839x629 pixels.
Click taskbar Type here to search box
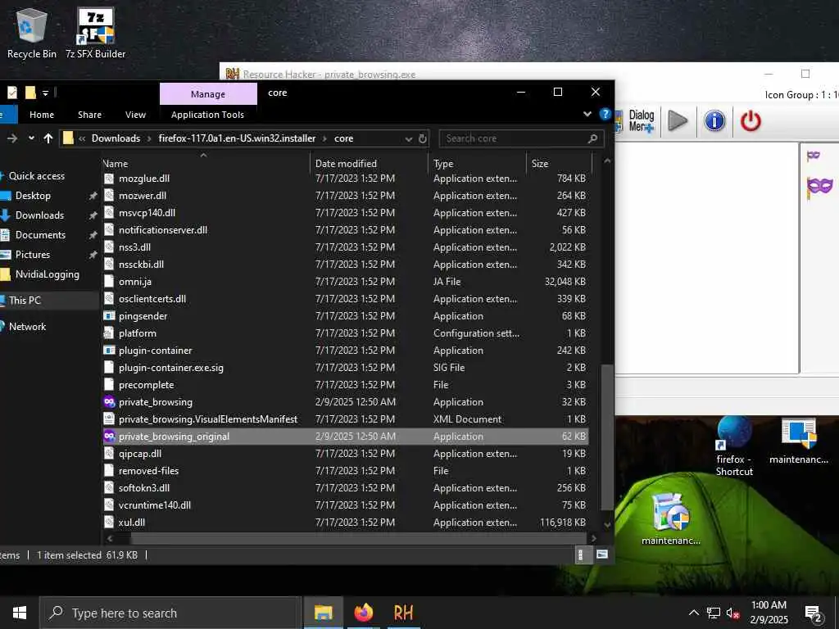170,613
